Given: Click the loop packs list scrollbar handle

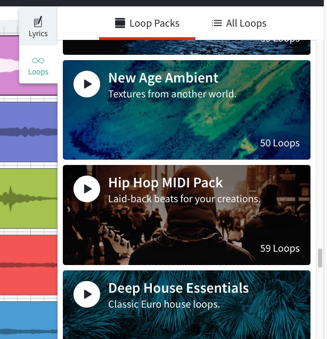Looking at the screenshot, I should point(320,258).
